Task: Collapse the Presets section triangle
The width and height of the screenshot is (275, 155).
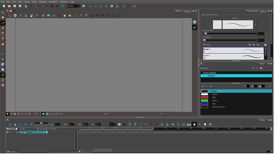Action: [204, 45]
